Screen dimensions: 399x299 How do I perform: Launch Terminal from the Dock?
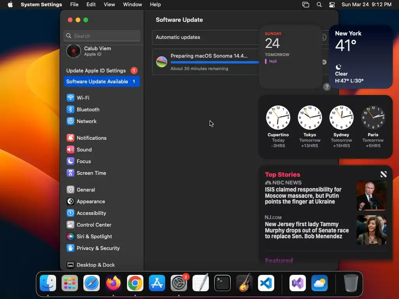(x=222, y=283)
